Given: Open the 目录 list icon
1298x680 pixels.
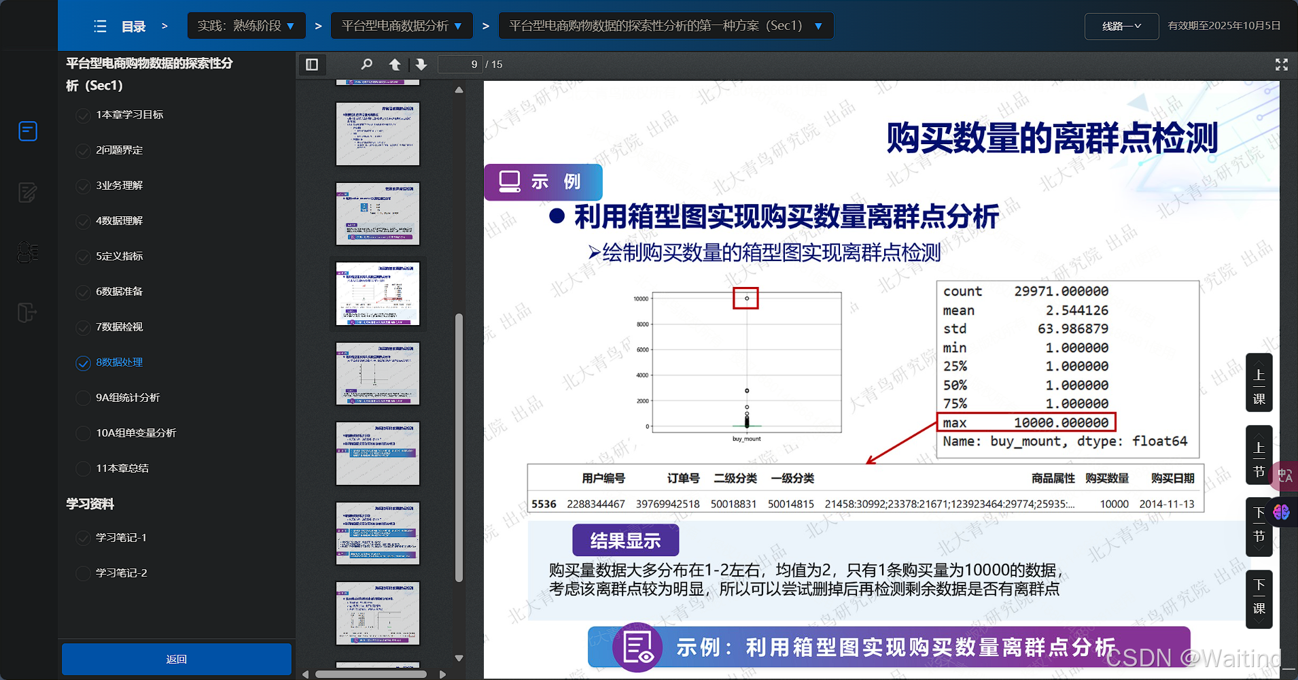Looking at the screenshot, I should (x=100, y=27).
